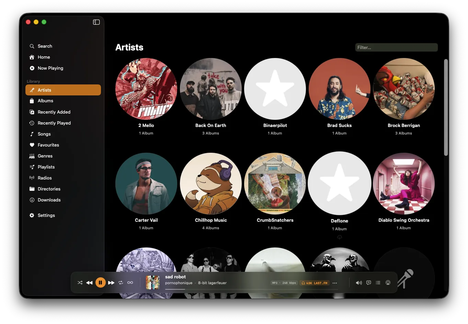Image resolution: width=468 pixels, height=324 pixels.
Task: Click the "1 Album" text under Carter Vail
Action: click(146, 228)
